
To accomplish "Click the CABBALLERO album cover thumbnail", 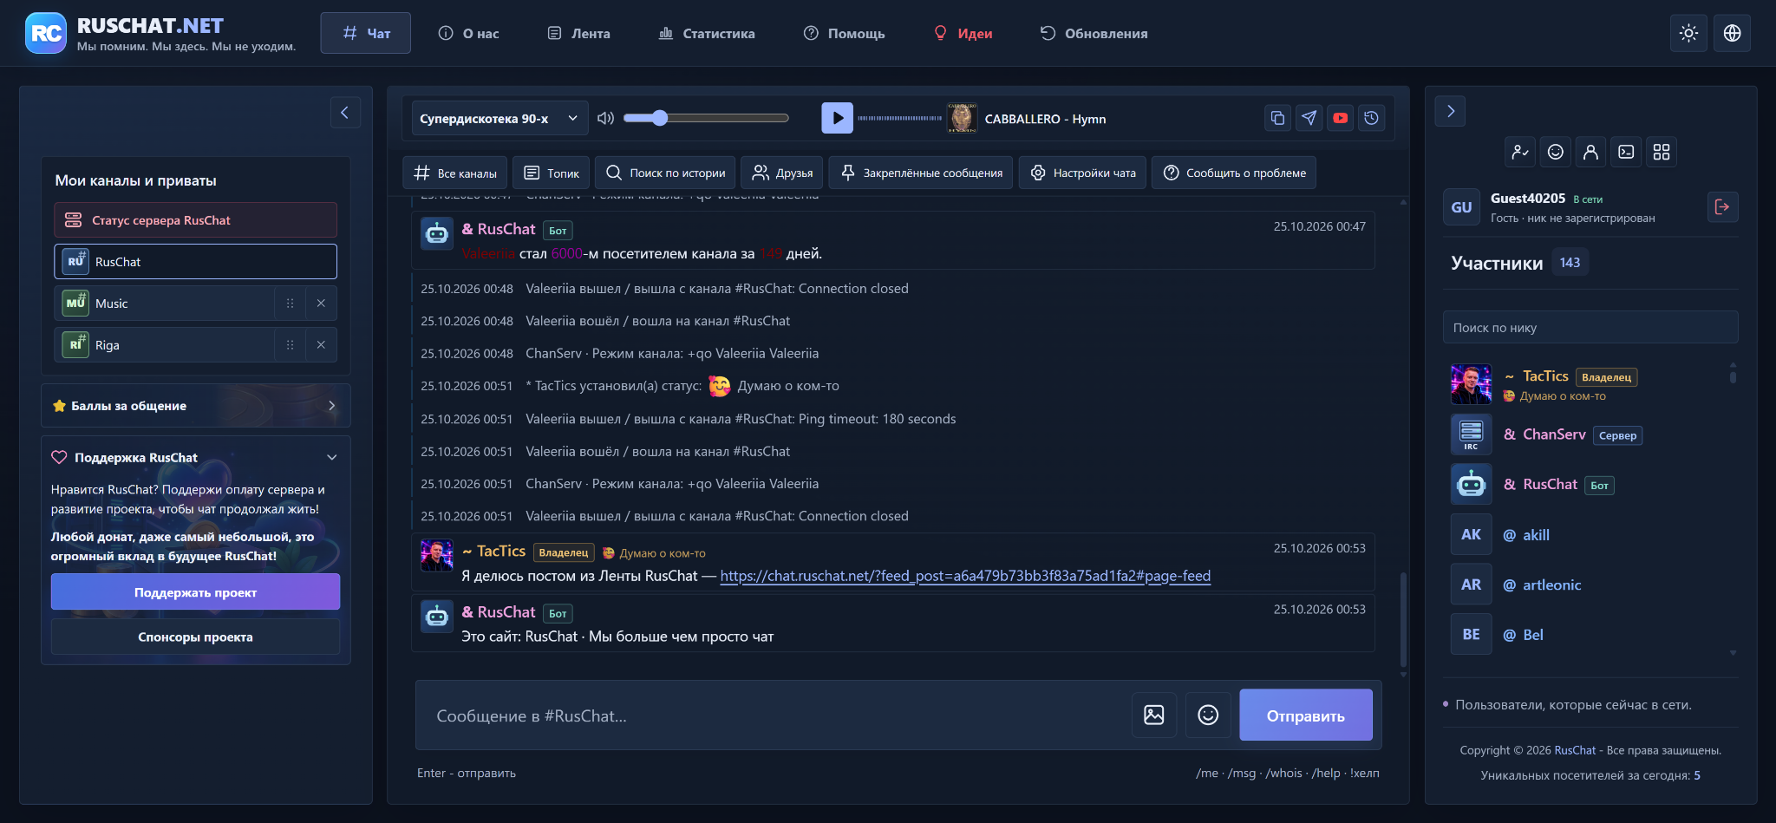I will click(x=962, y=118).
